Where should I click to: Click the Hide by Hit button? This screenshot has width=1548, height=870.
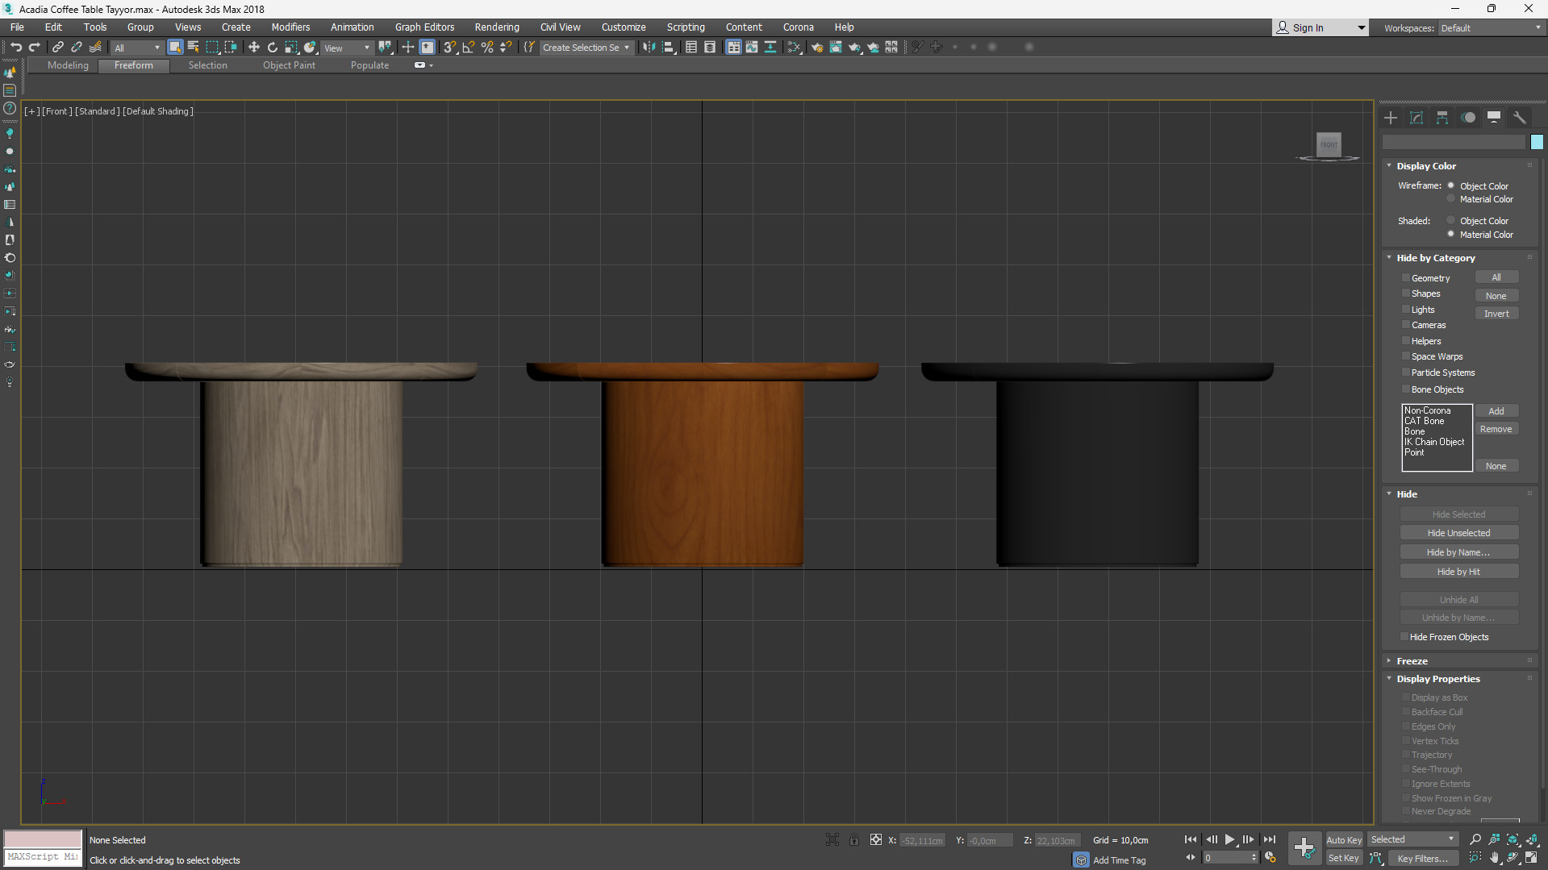(1458, 572)
